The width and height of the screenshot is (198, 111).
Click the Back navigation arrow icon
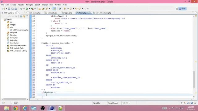(x=80, y=9)
